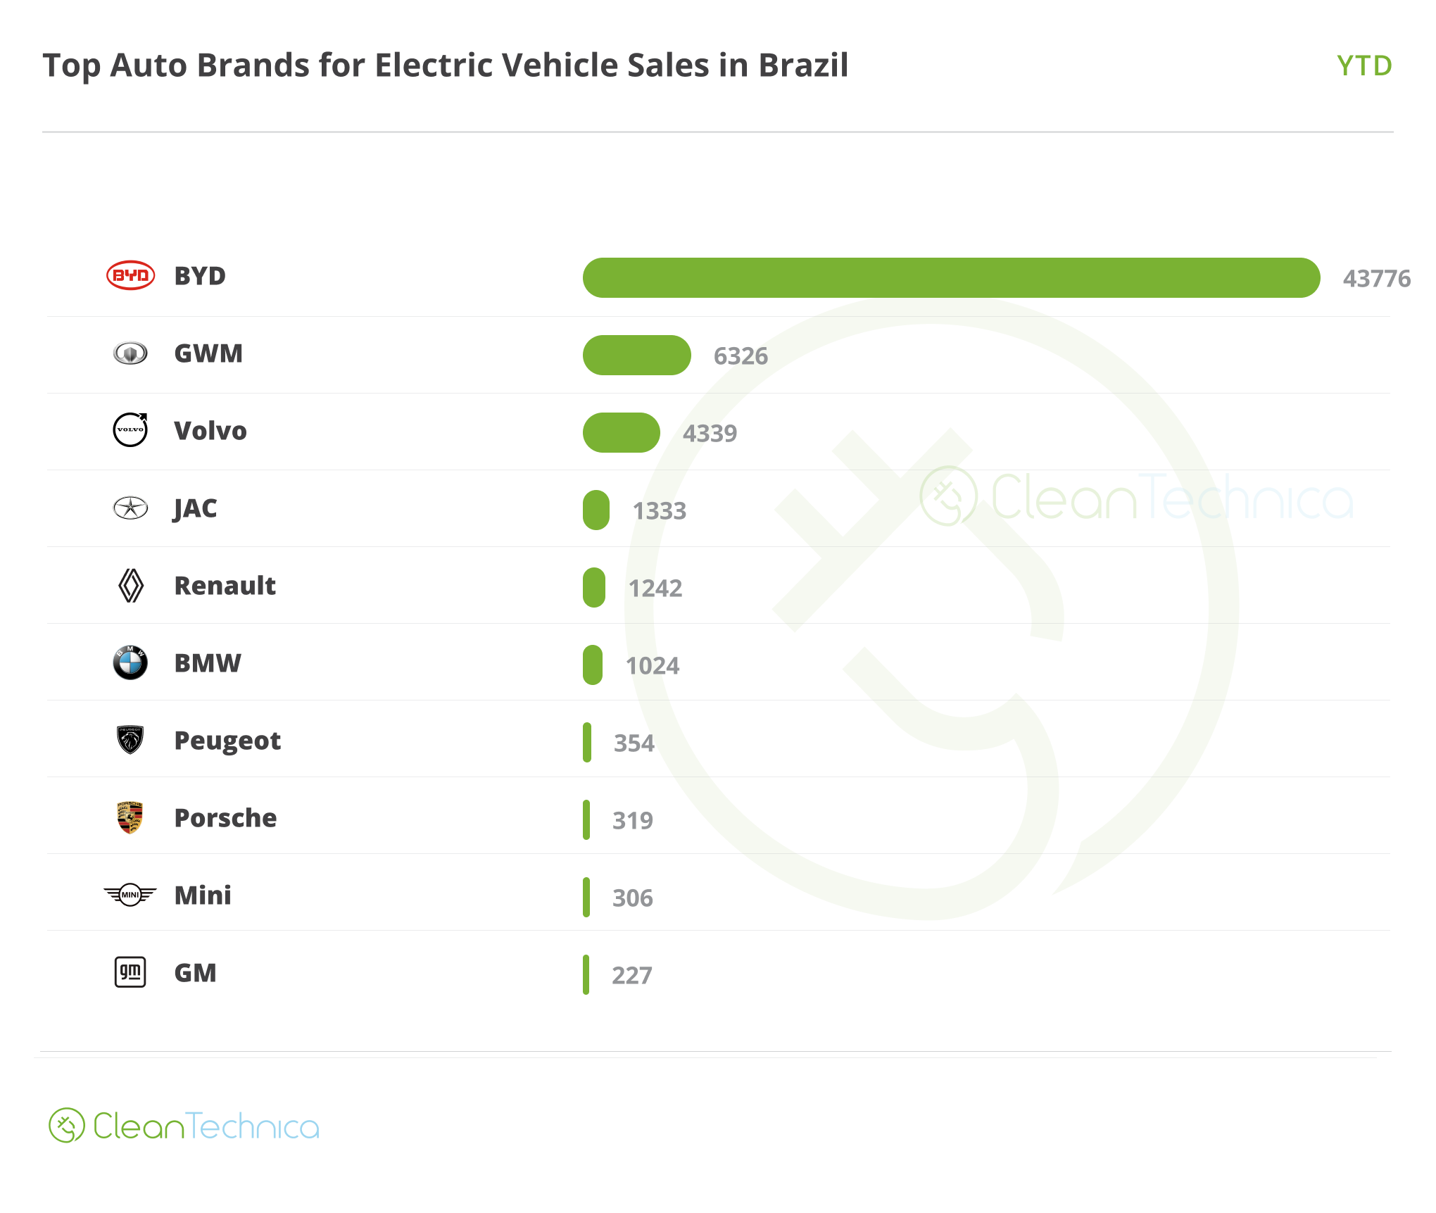Viewport: 1436px width, 1213px height.
Task: Select the Renault diamond logo
Action: [131, 585]
